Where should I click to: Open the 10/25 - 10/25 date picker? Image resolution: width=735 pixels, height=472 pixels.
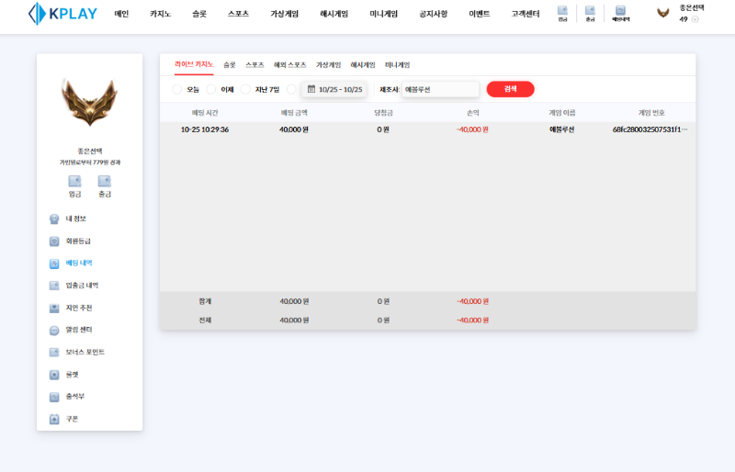334,89
